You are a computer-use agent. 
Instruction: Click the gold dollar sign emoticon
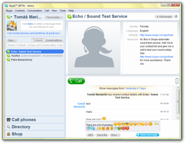[112, 128]
